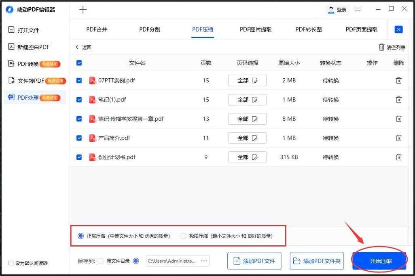
Task: Enable 设为默认阅读器 option
Action: click(x=10, y=263)
